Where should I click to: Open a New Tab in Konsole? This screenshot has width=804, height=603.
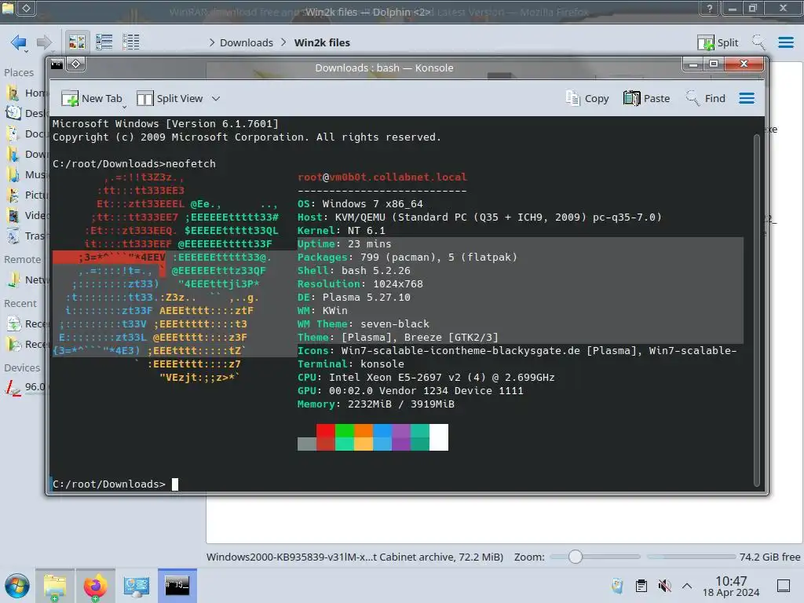(x=92, y=98)
